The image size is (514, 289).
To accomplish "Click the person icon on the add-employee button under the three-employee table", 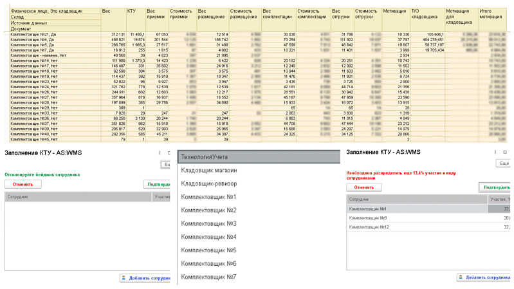I will point(461,277).
